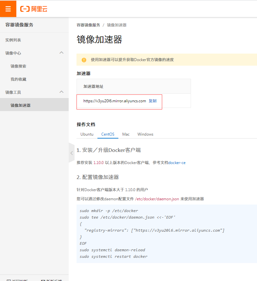Click 复制 to copy accelerator address
Viewport: 257px width, 281px height.
[x=153, y=101]
